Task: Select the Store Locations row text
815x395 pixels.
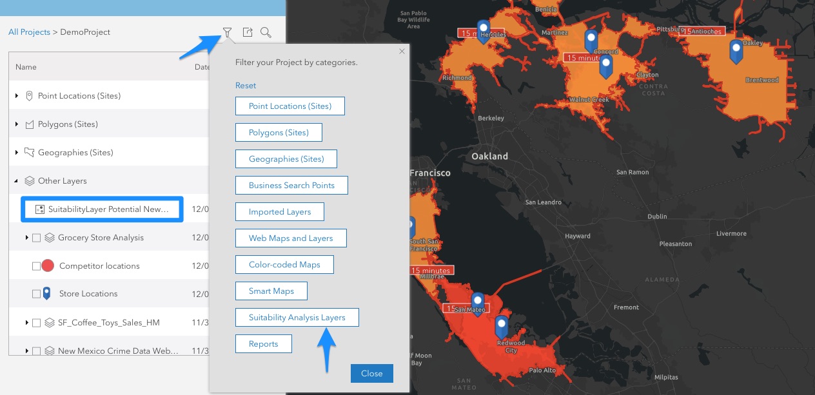Action: tap(88, 294)
